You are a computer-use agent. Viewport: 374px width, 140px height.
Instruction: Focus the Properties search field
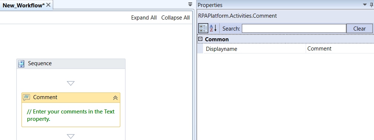coord(294,29)
